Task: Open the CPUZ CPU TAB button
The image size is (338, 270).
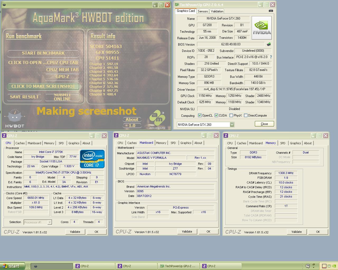Action: (x=62, y=62)
